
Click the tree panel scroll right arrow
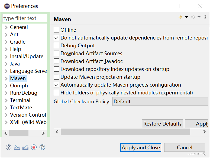coord(43,133)
